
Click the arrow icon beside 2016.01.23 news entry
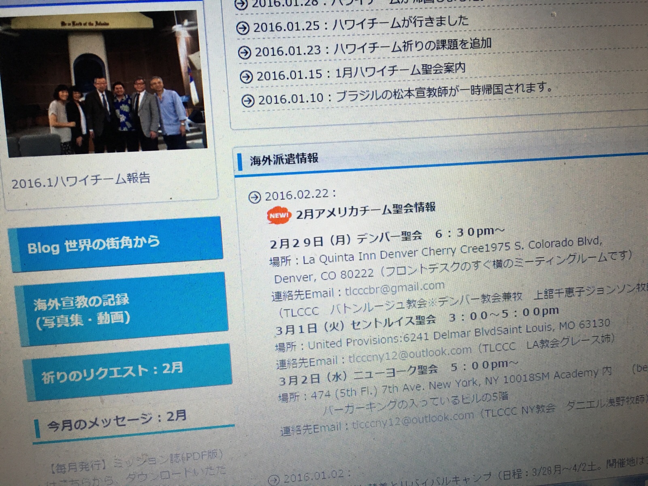click(x=244, y=53)
